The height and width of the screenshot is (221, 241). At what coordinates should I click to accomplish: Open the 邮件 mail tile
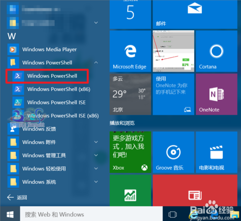[x=195, y=14]
